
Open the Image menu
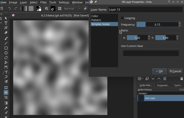click(13, 2)
